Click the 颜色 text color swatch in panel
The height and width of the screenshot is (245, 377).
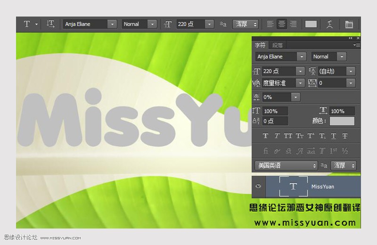point(342,121)
